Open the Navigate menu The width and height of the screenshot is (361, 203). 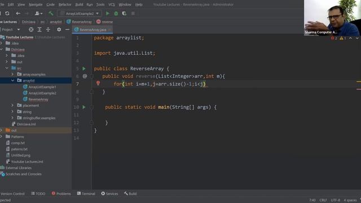tap(36, 5)
